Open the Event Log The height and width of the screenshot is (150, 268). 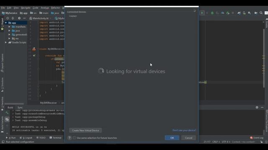point(257,138)
